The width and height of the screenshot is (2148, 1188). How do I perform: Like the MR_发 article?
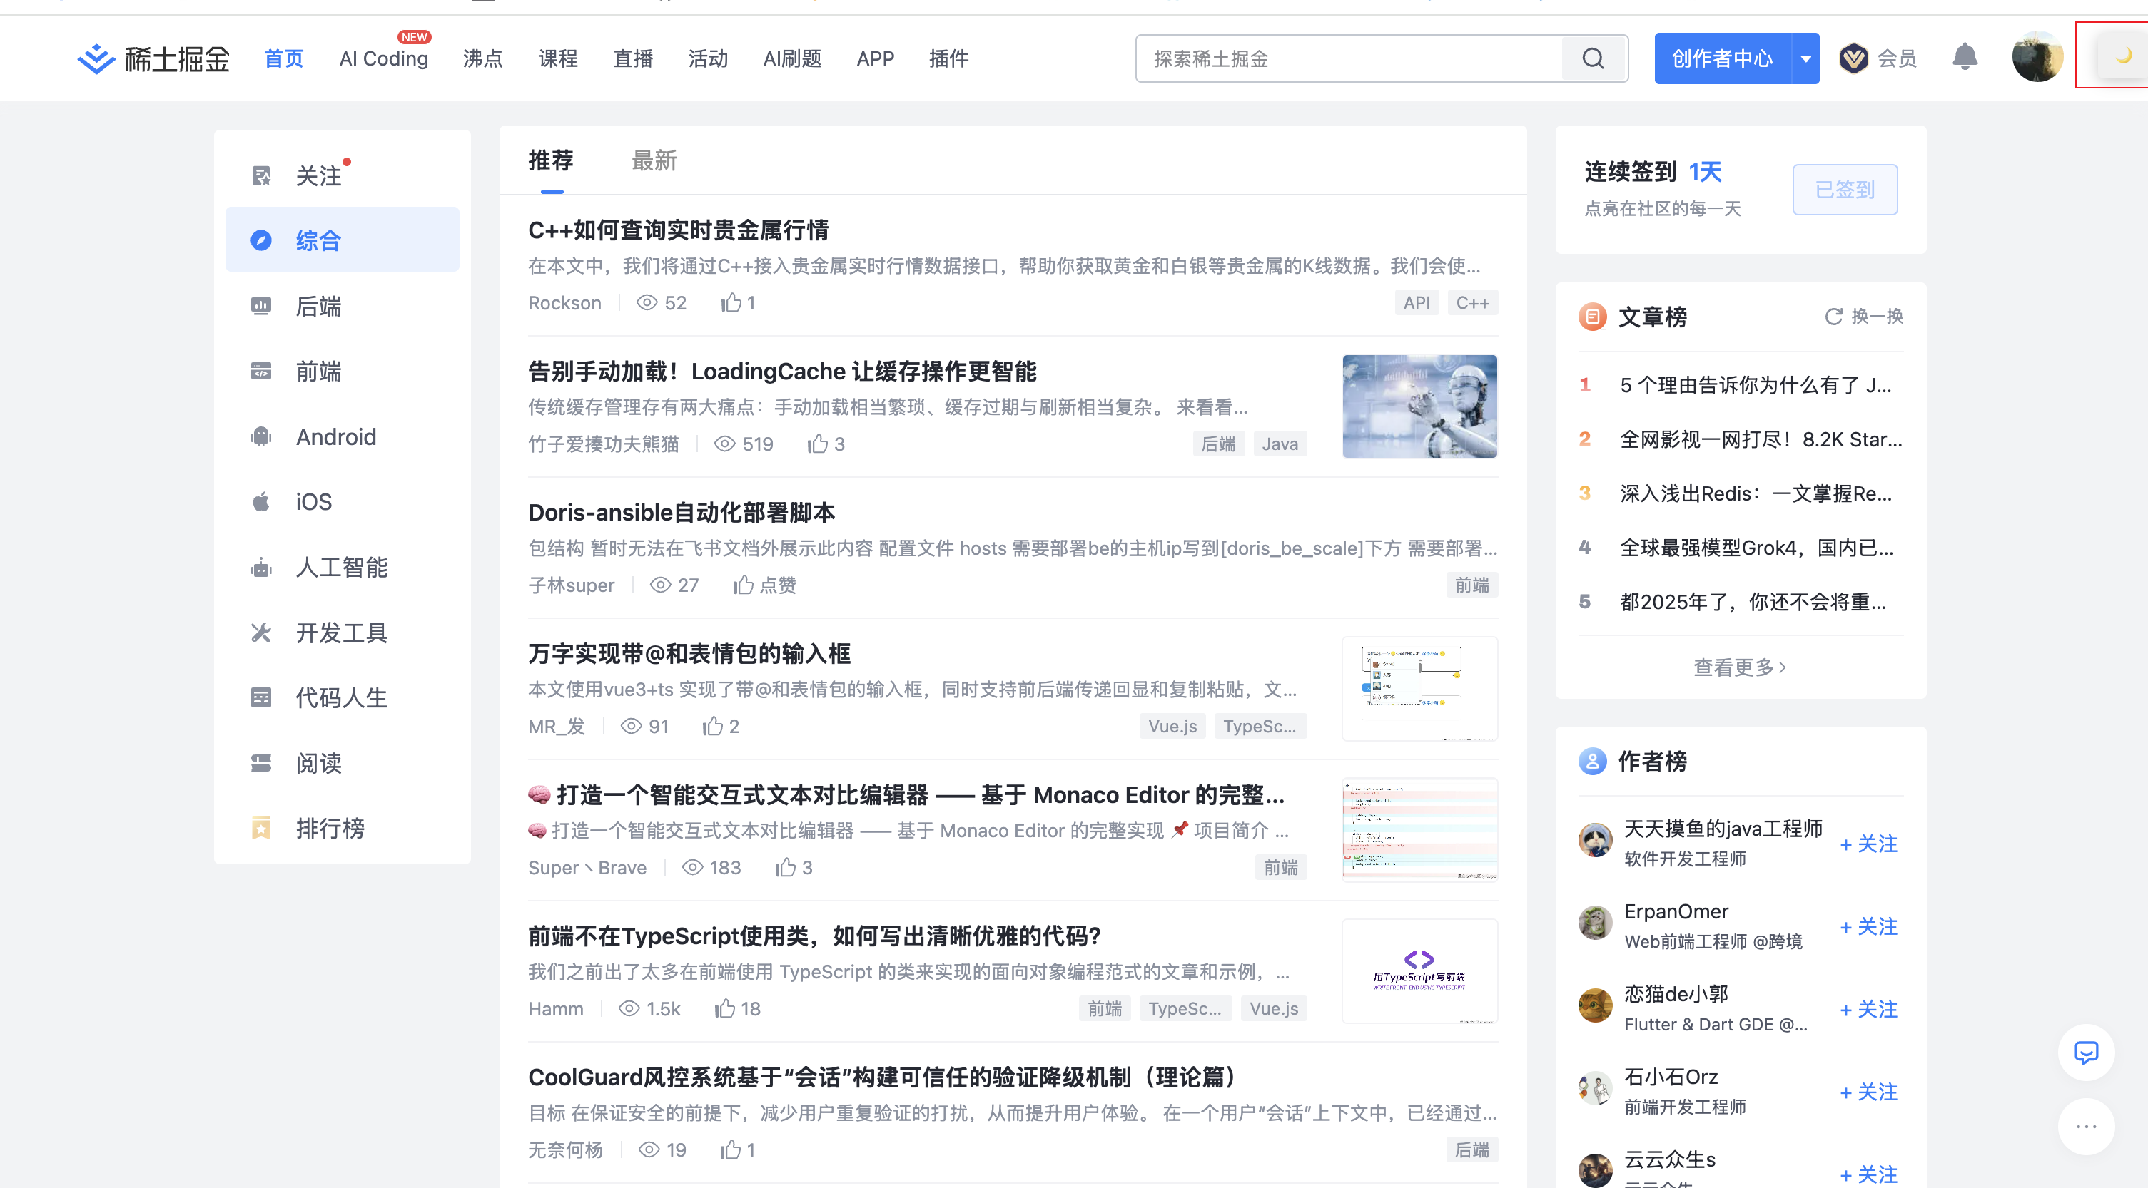coord(721,727)
